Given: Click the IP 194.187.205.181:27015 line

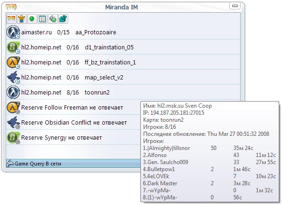Looking at the screenshot, I should point(173,113).
